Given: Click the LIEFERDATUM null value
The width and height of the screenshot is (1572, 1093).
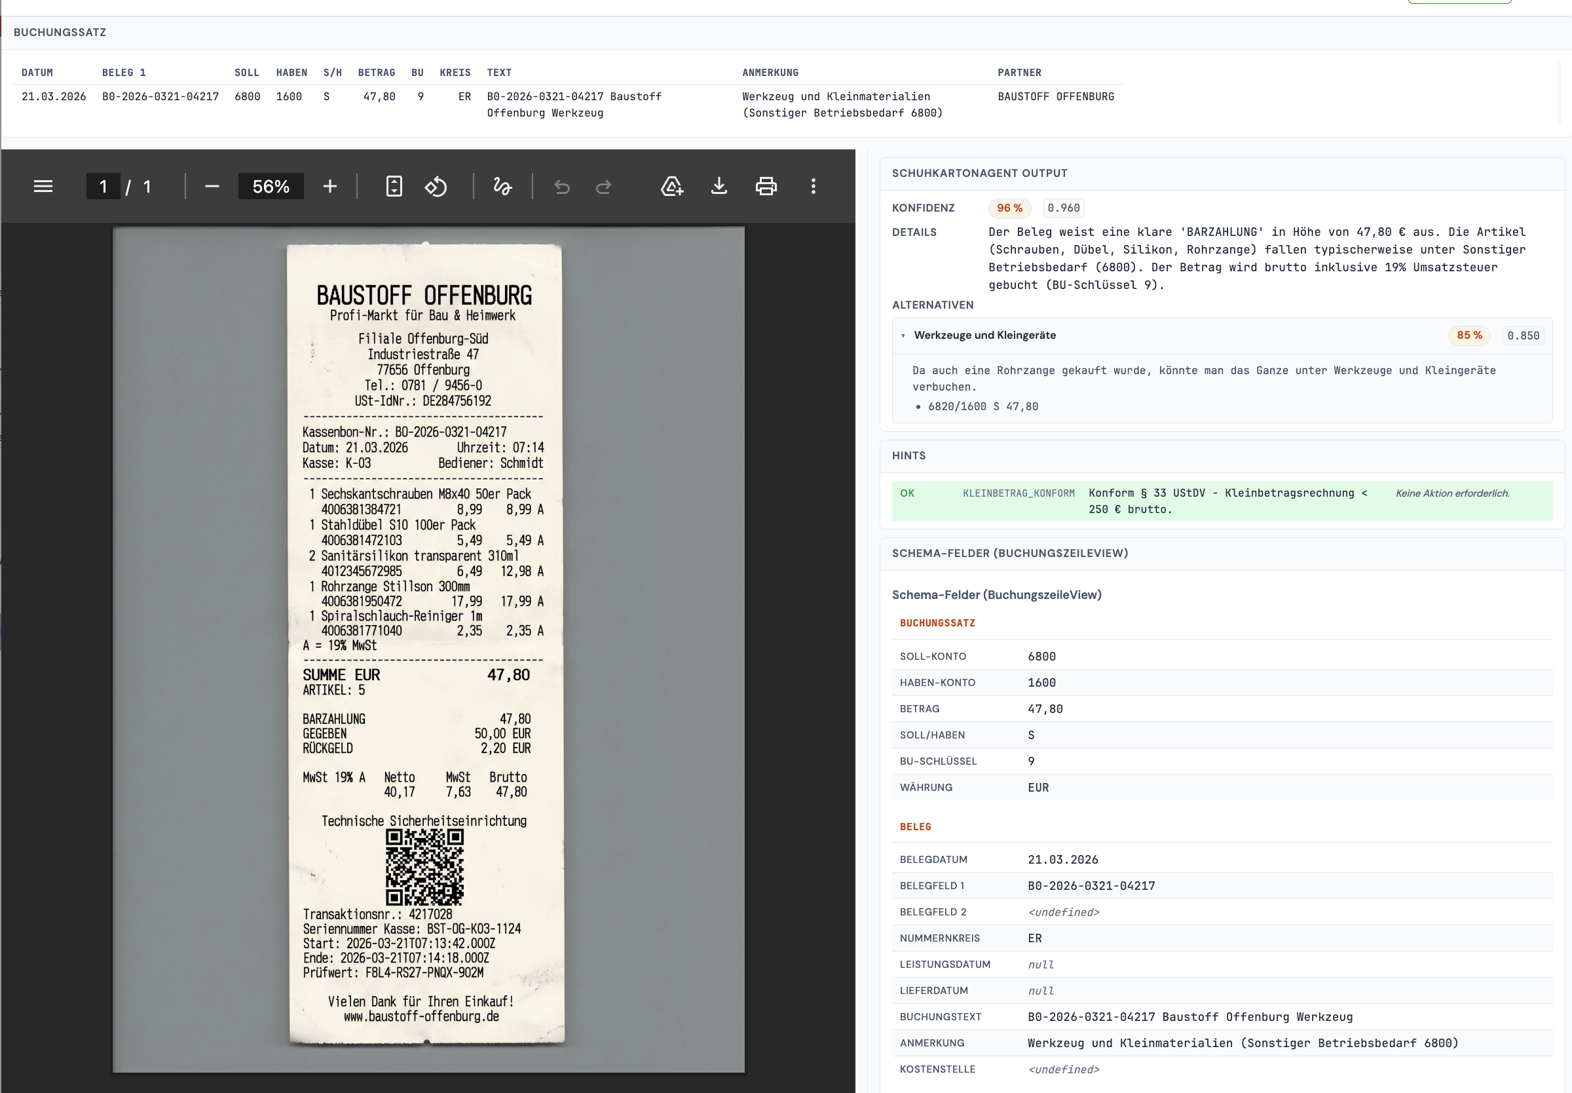Looking at the screenshot, I should pos(1041,991).
